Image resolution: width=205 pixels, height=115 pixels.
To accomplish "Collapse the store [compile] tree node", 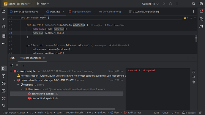I will (x=11, y=71).
